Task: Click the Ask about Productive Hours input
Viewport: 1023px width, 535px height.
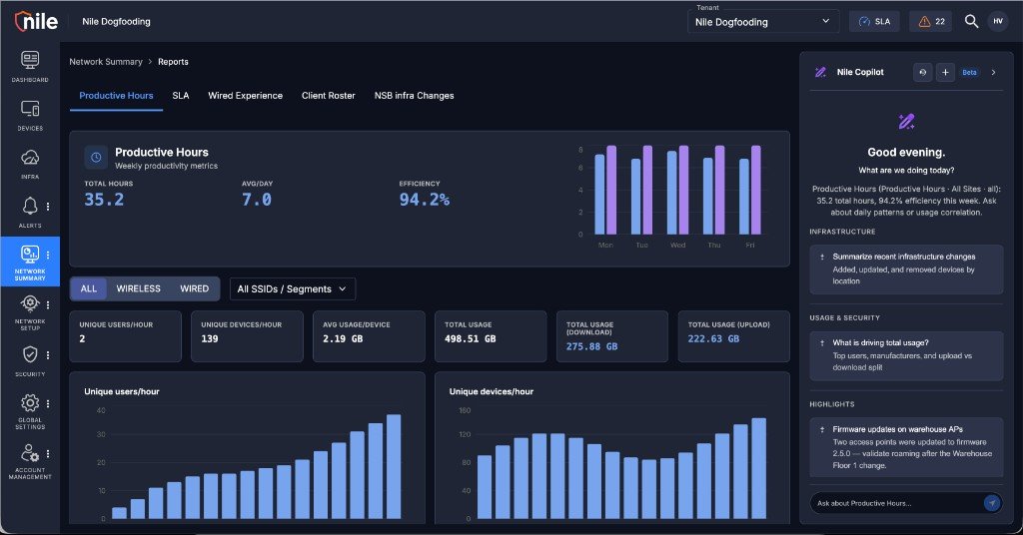Action: 897,503
